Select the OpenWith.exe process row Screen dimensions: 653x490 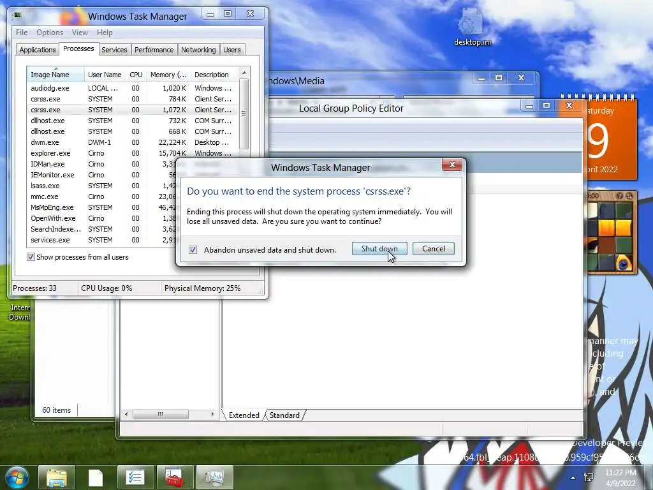(x=101, y=218)
